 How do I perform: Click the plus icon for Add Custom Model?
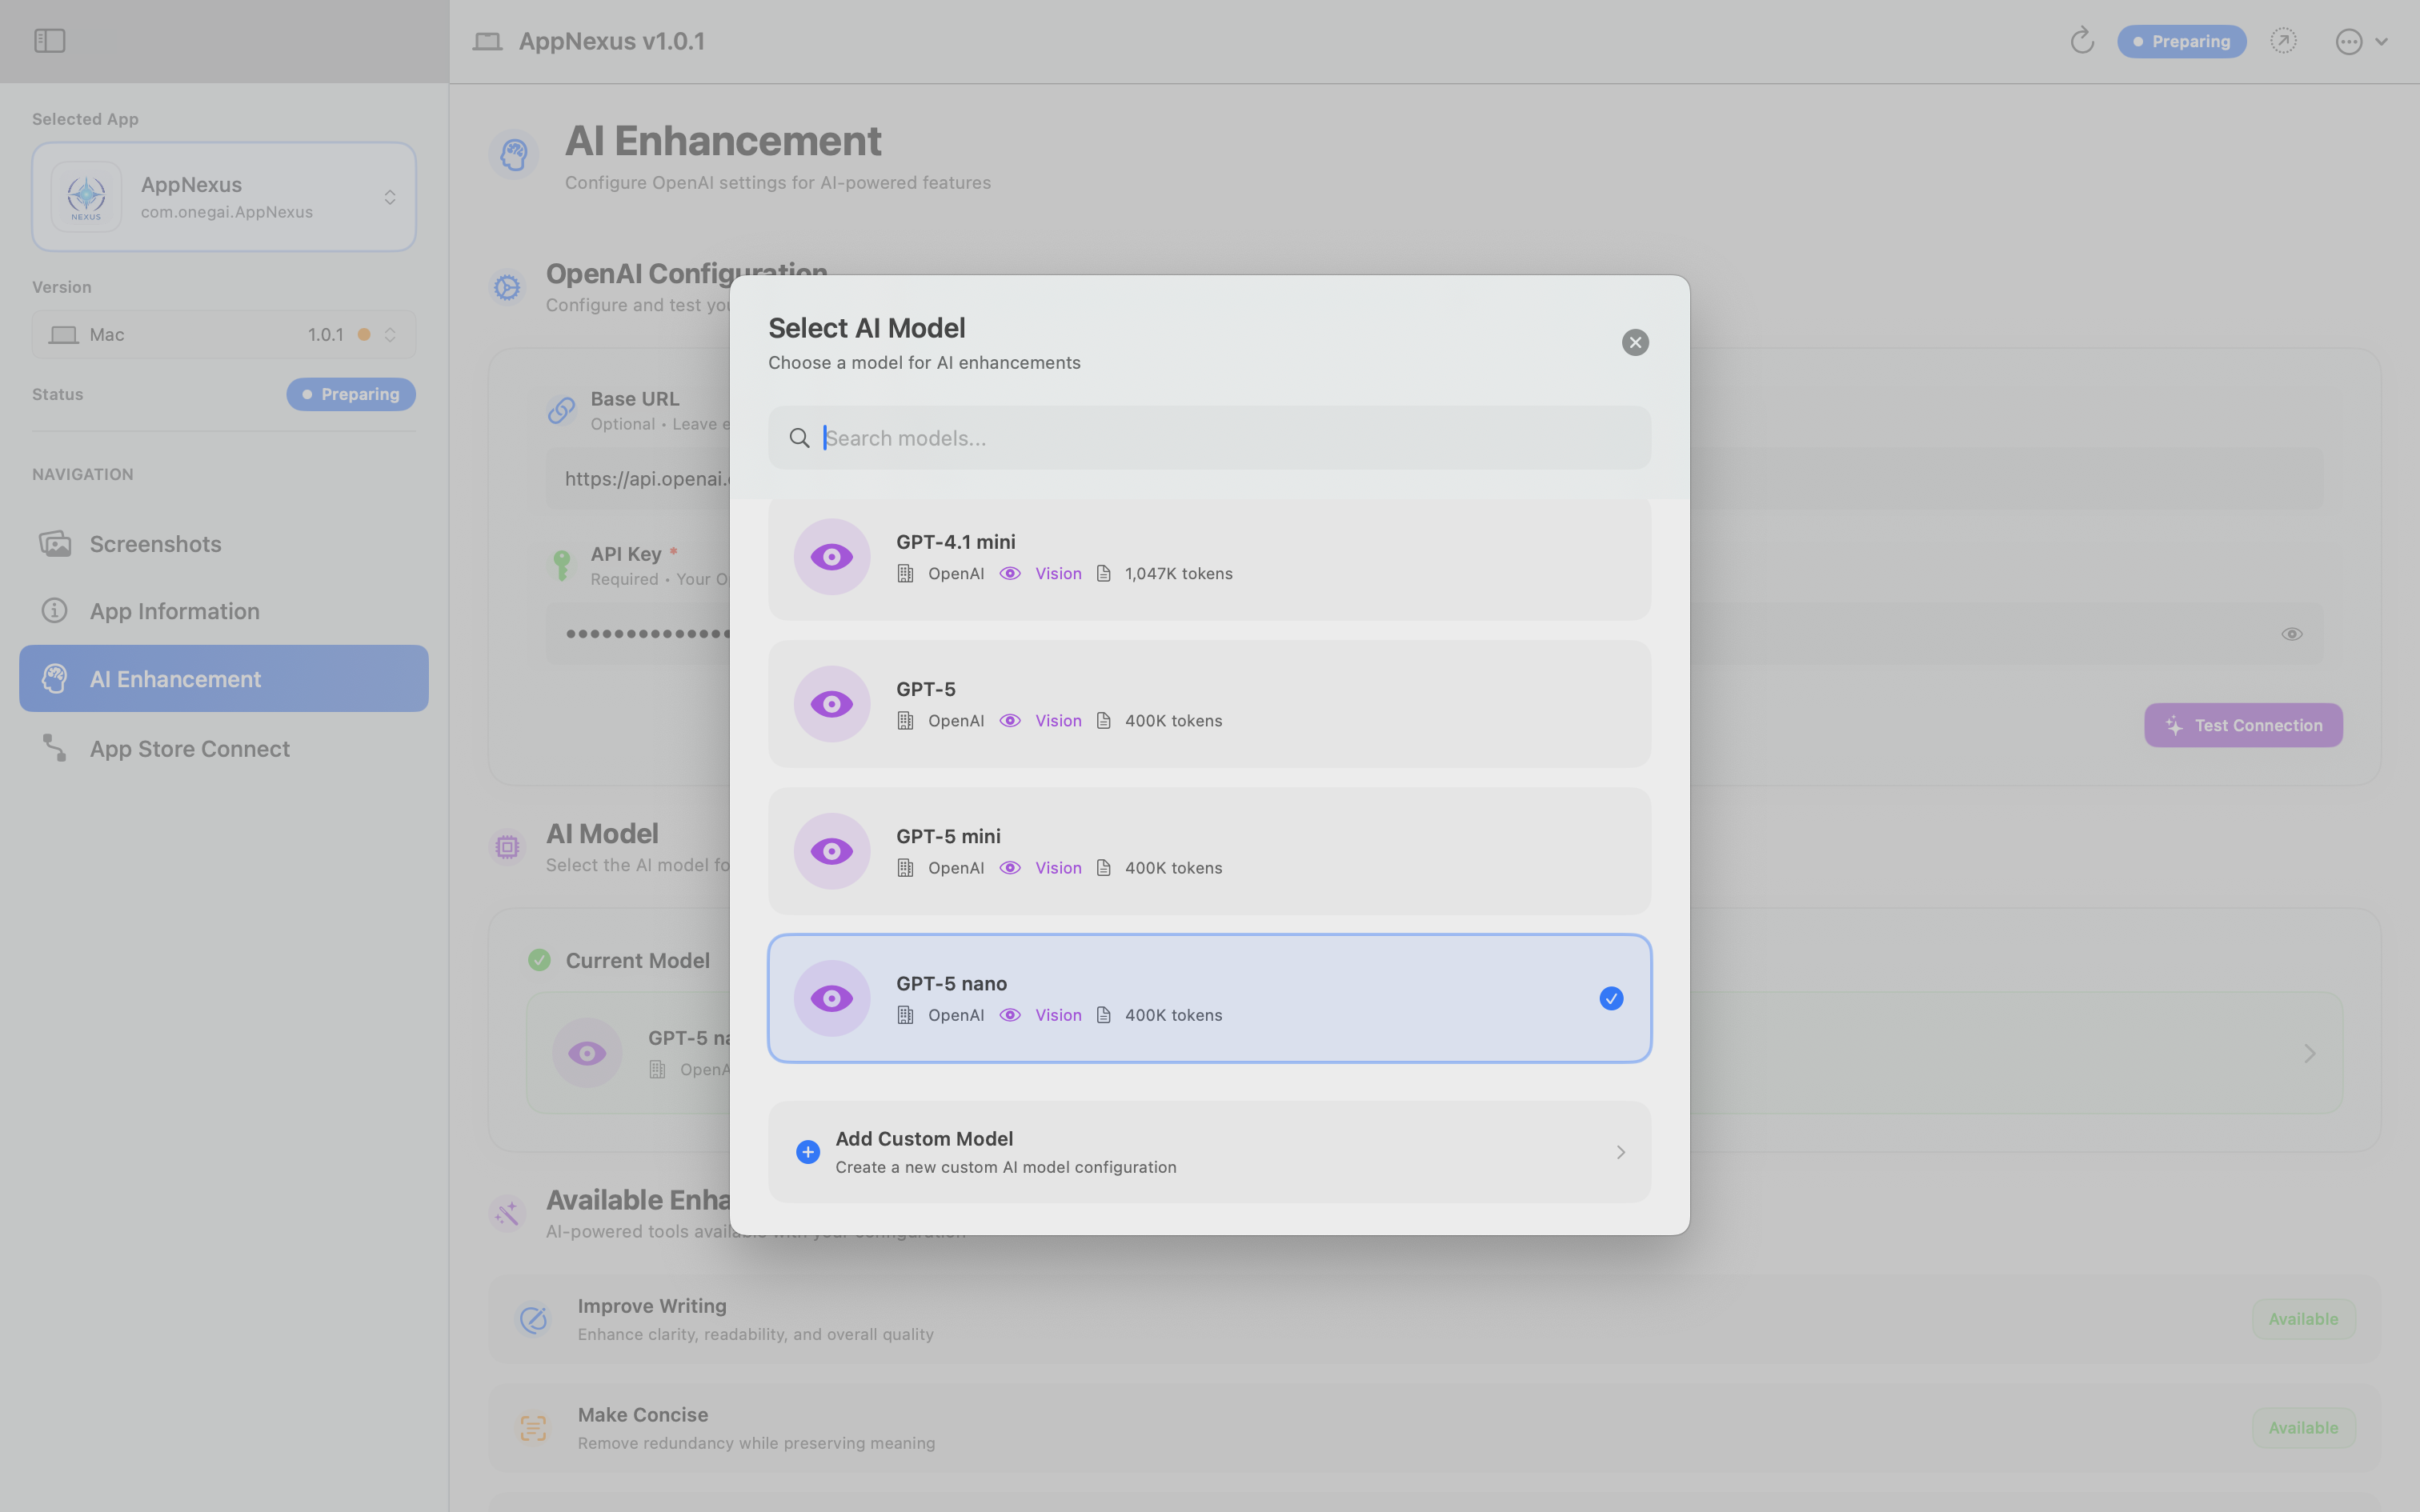[x=808, y=1152]
